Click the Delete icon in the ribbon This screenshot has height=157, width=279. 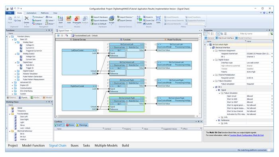pos(27,18)
